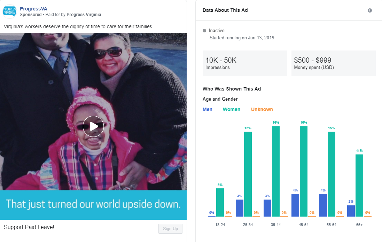The width and height of the screenshot is (382, 242).
Task: Play the video using the center play button
Action: (x=93, y=126)
